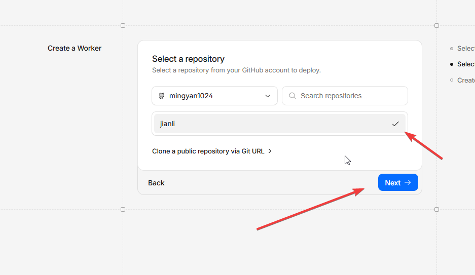The width and height of the screenshot is (475, 275).
Task: Go Back to the previous step
Action: [x=156, y=183]
